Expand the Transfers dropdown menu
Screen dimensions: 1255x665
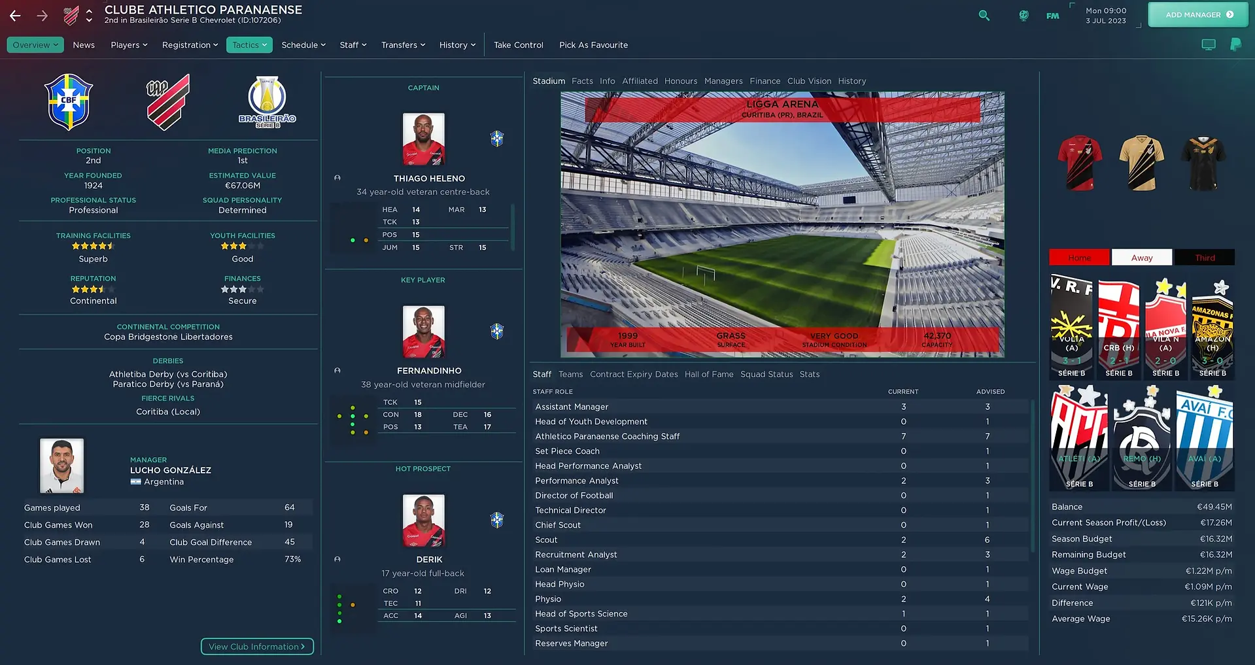[403, 45]
